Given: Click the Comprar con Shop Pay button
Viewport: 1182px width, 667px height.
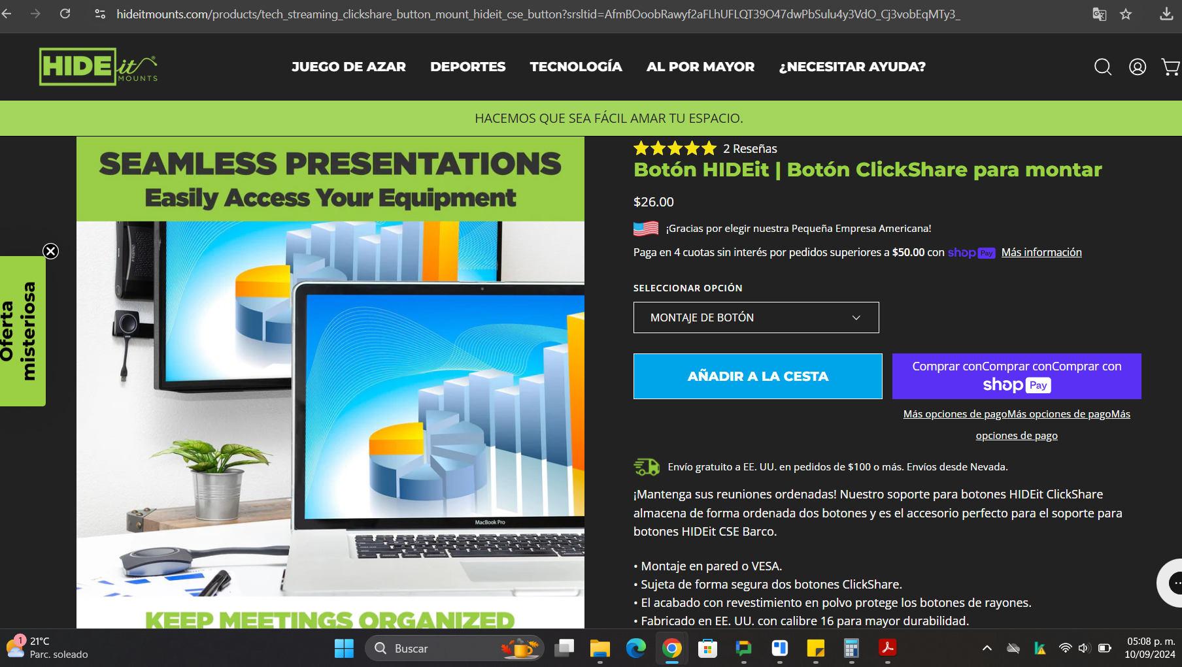Looking at the screenshot, I should click(x=1017, y=376).
